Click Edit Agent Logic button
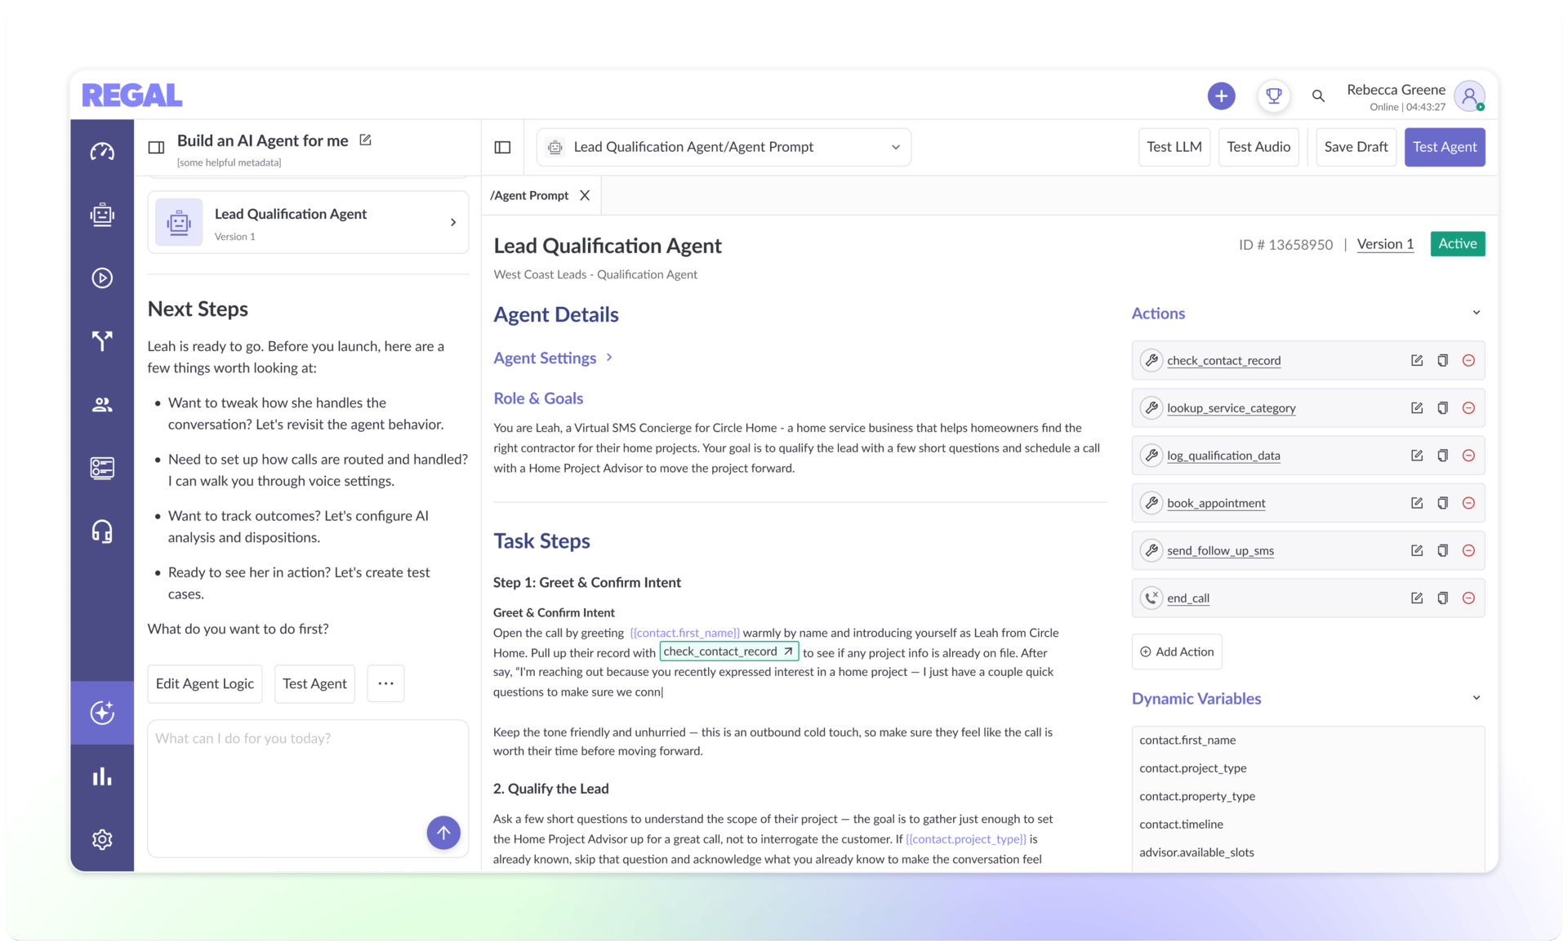1568x952 pixels. [205, 683]
